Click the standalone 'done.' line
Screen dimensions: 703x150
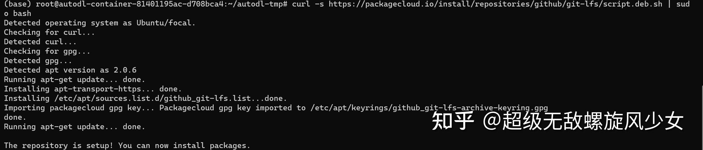click(15, 117)
